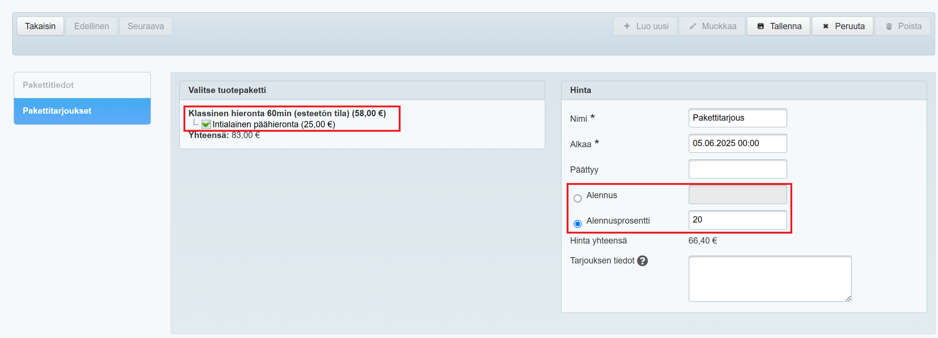Edit the Alennusprosentti value field
Viewport: 938px width, 338px height.
(737, 220)
